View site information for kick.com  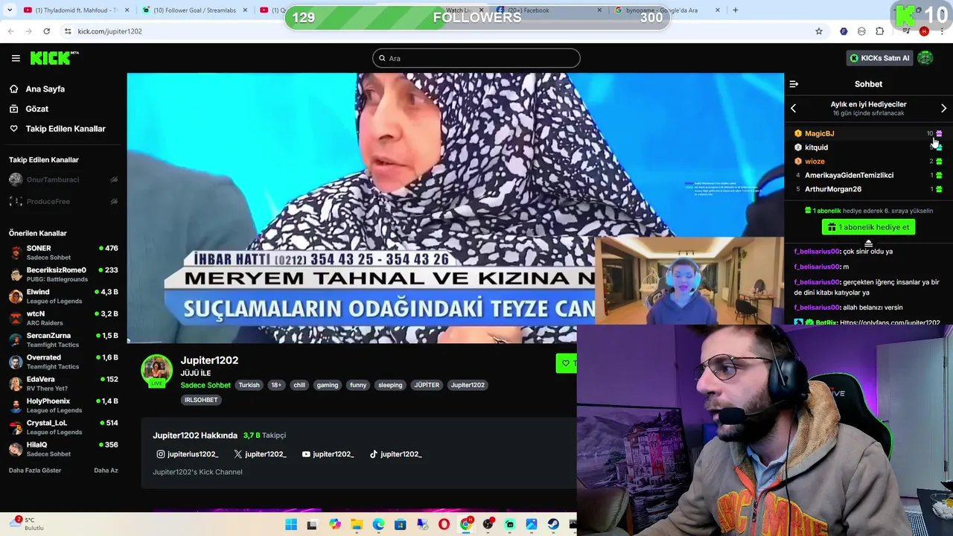tap(68, 31)
